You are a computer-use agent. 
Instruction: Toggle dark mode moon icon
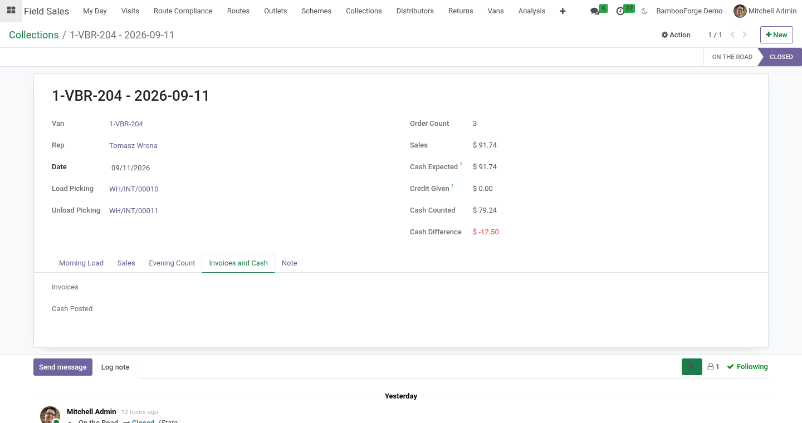pyautogui.click(x=644, y=11)
